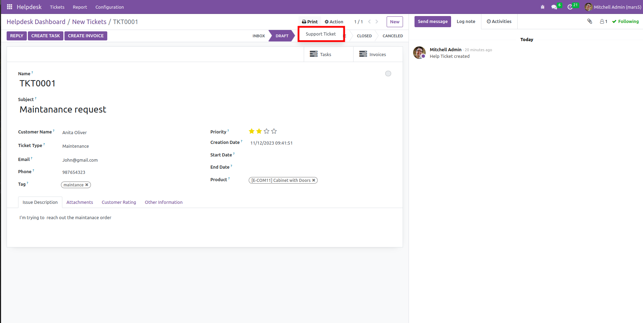The width and height of the screenshot is (643, 323).
Task: Set ticket stage to DRAFT
Action: point(282,36)
